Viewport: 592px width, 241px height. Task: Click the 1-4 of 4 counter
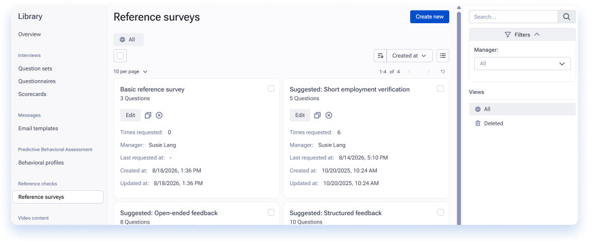pyautogui.click(x=389, y=72)
